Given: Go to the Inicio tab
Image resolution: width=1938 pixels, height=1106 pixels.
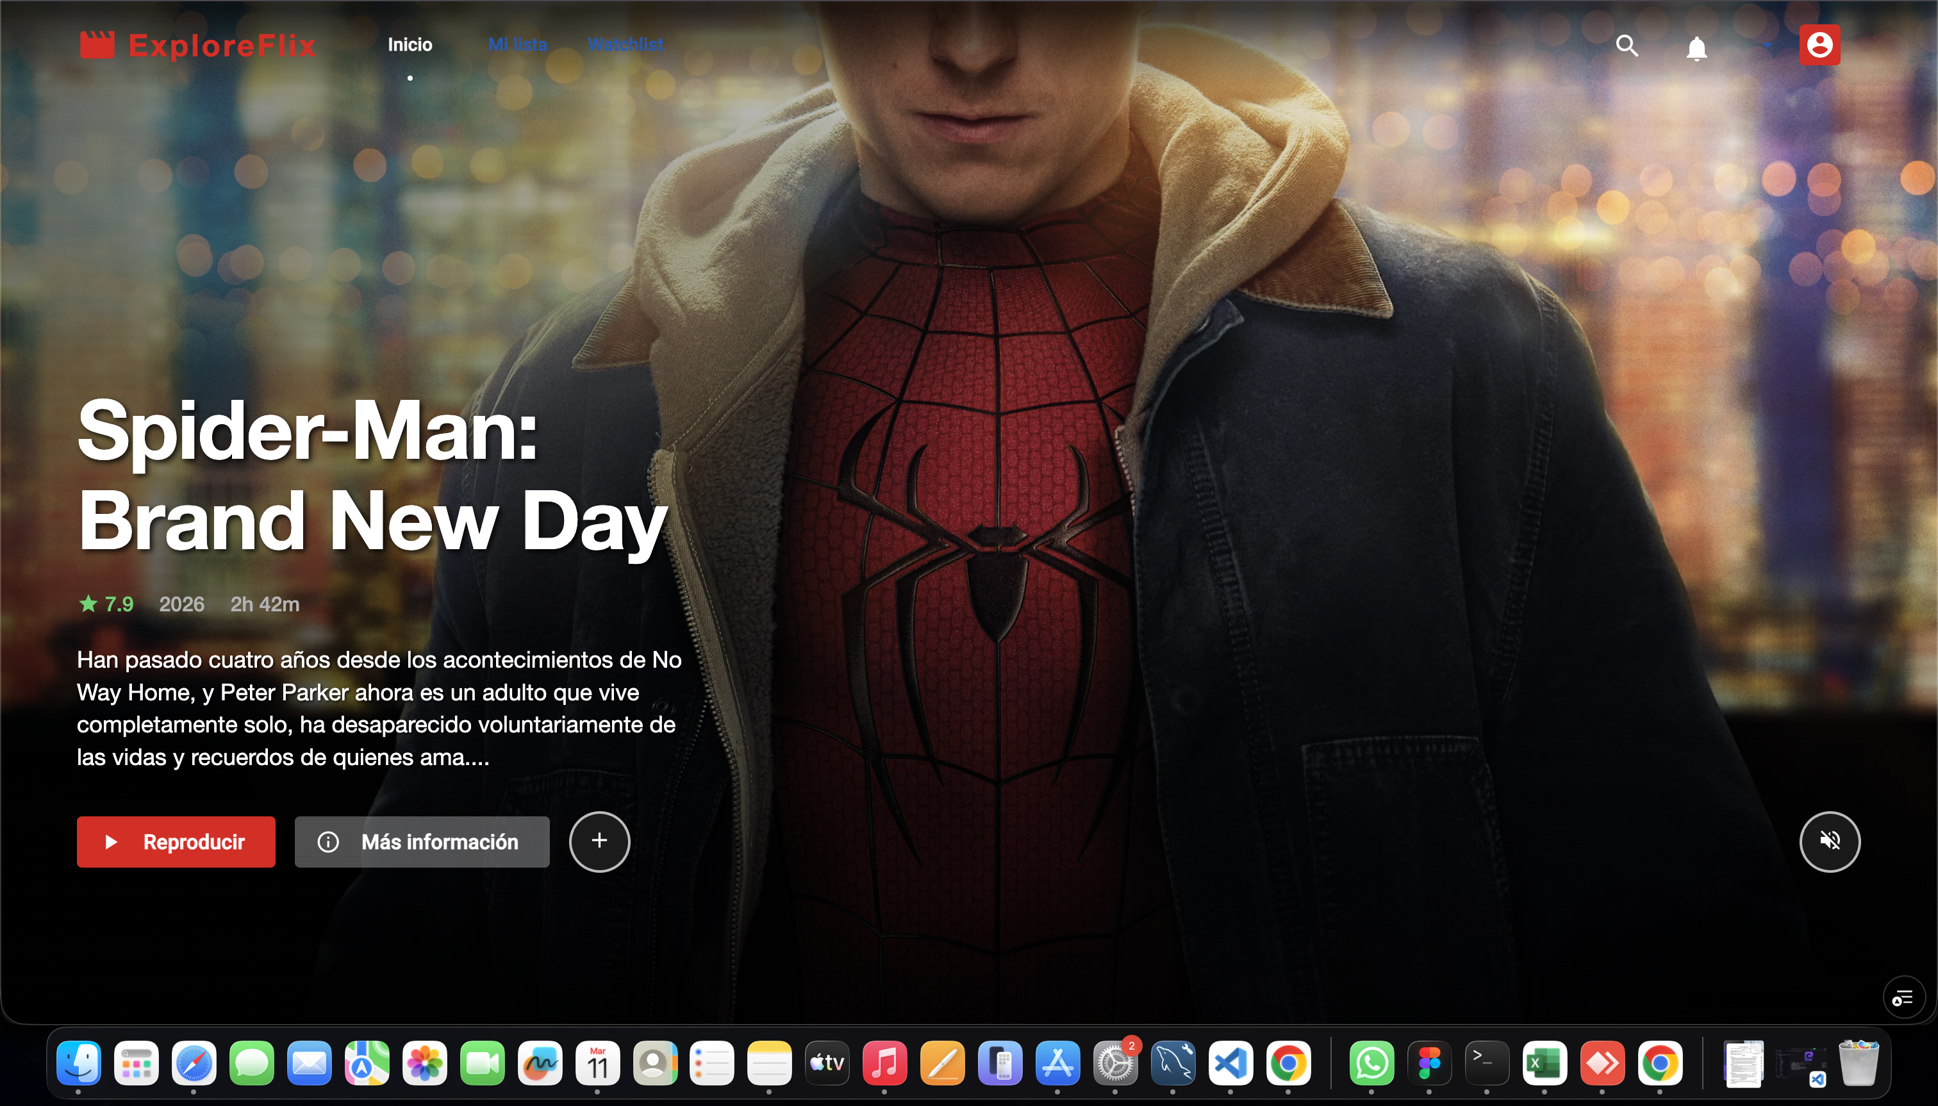Looking at the screenshot, I should point(410,45).
